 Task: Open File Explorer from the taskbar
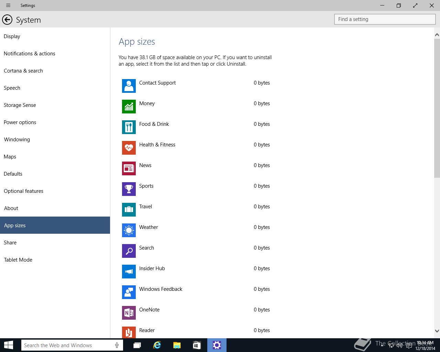point(177,345)
